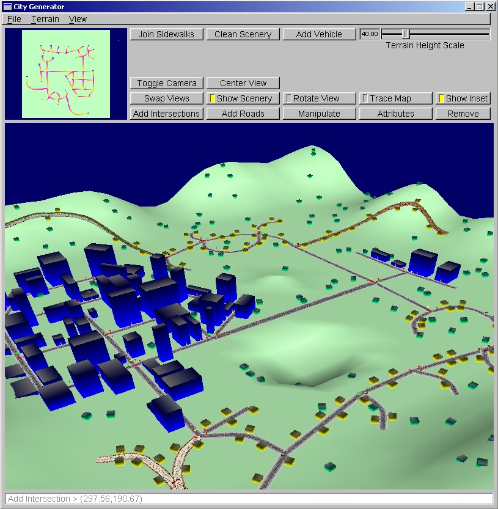
Task: Choose the Remove tool
Action: pos(463,114)
